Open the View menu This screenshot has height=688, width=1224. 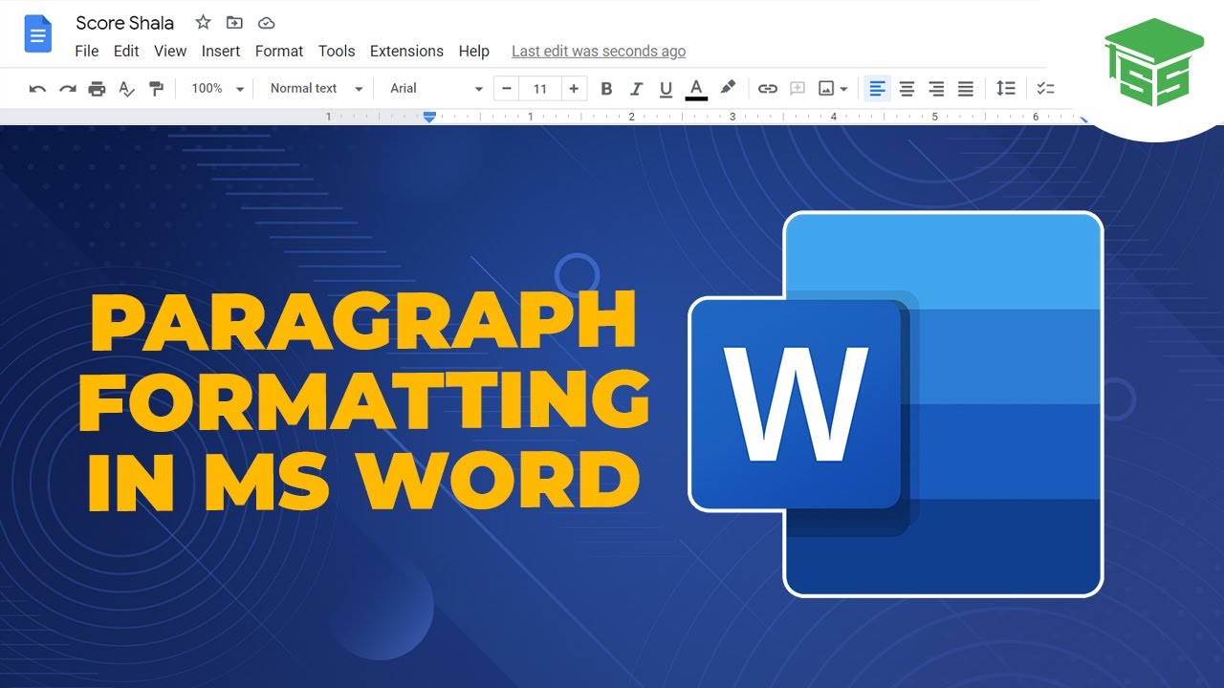[x=170, y=52]
